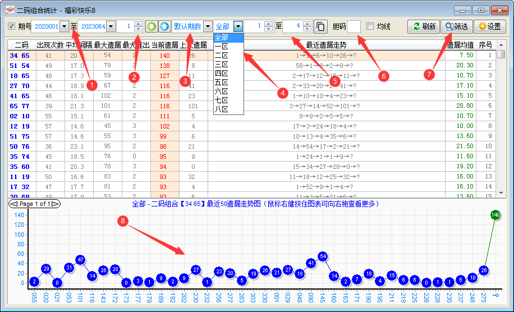Viewport: 514px width, 312px height.
Task: Click the 遗漏均值 column header
Action: [460, 45]
